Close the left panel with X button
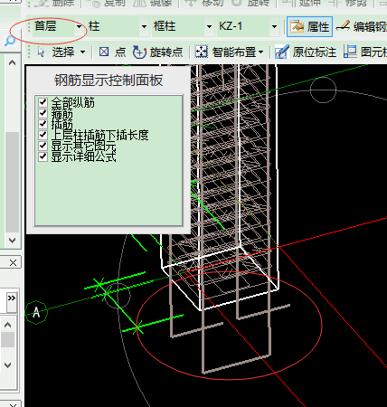Viewport: 387px width, 407px height. [13, 263]
